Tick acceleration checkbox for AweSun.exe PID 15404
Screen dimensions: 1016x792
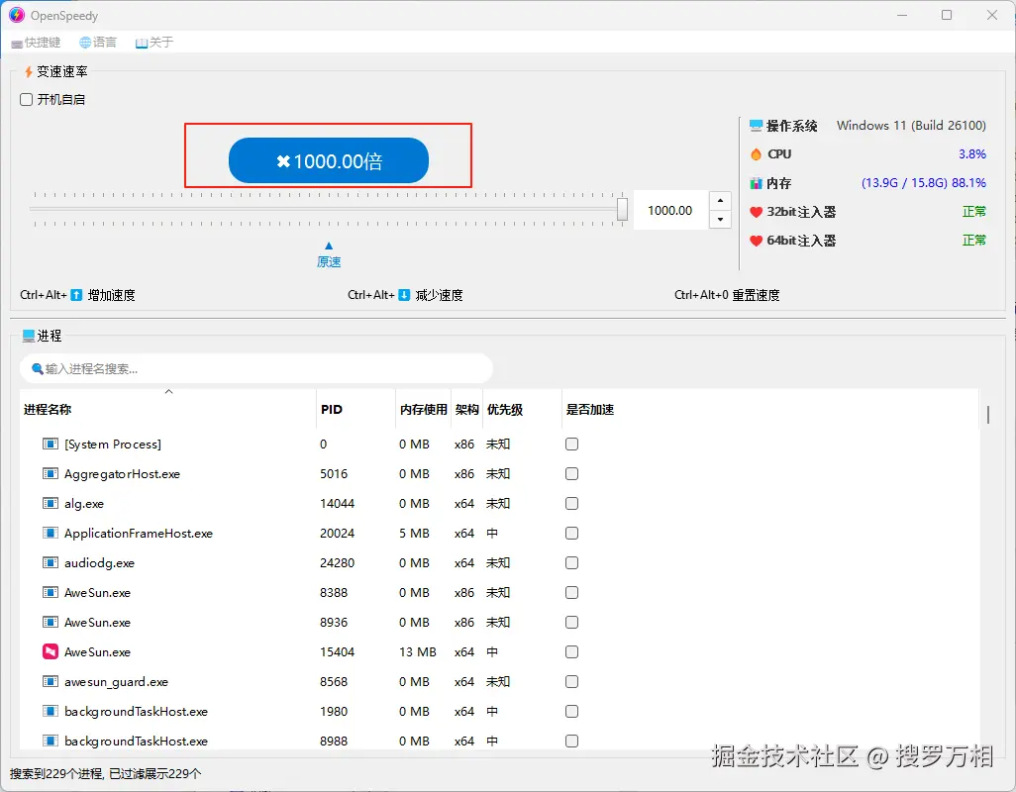pyautogui.click(x=571, y=652)
